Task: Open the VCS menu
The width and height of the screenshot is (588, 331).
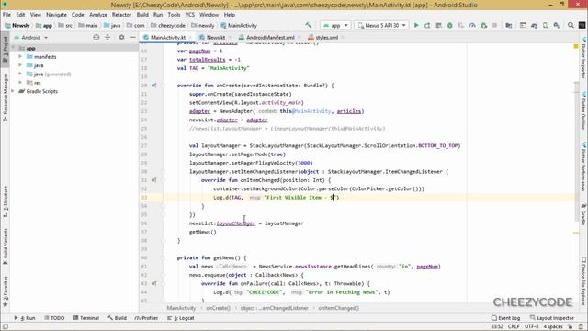Action: click(x=190, y=15)
